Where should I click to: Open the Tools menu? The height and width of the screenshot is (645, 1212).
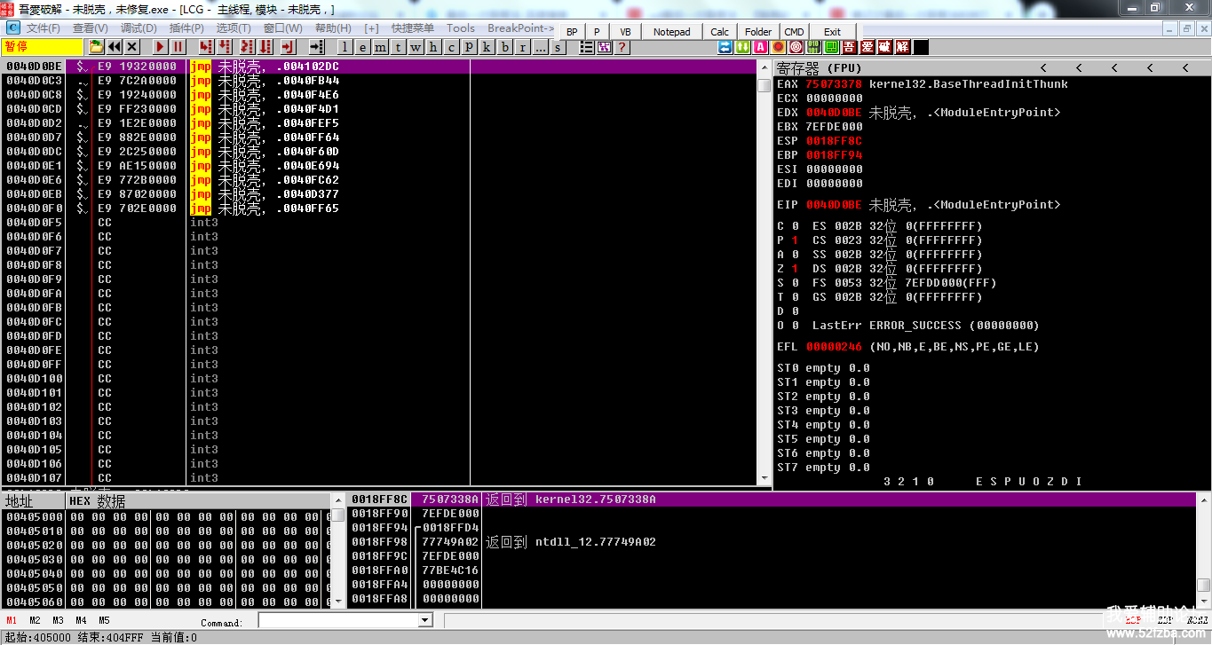[461, 28]
